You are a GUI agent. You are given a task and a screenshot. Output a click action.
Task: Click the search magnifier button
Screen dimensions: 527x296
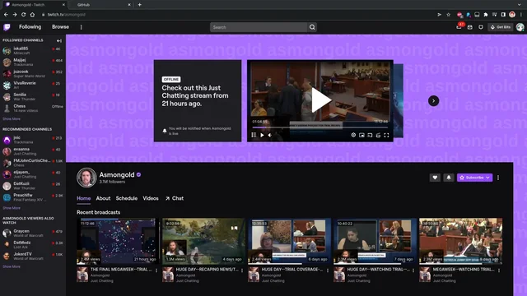(312, 27)
